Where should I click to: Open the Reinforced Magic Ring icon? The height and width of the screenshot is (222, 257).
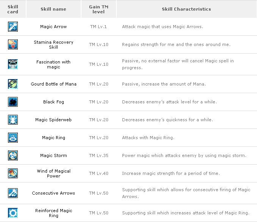coord(13,213)
